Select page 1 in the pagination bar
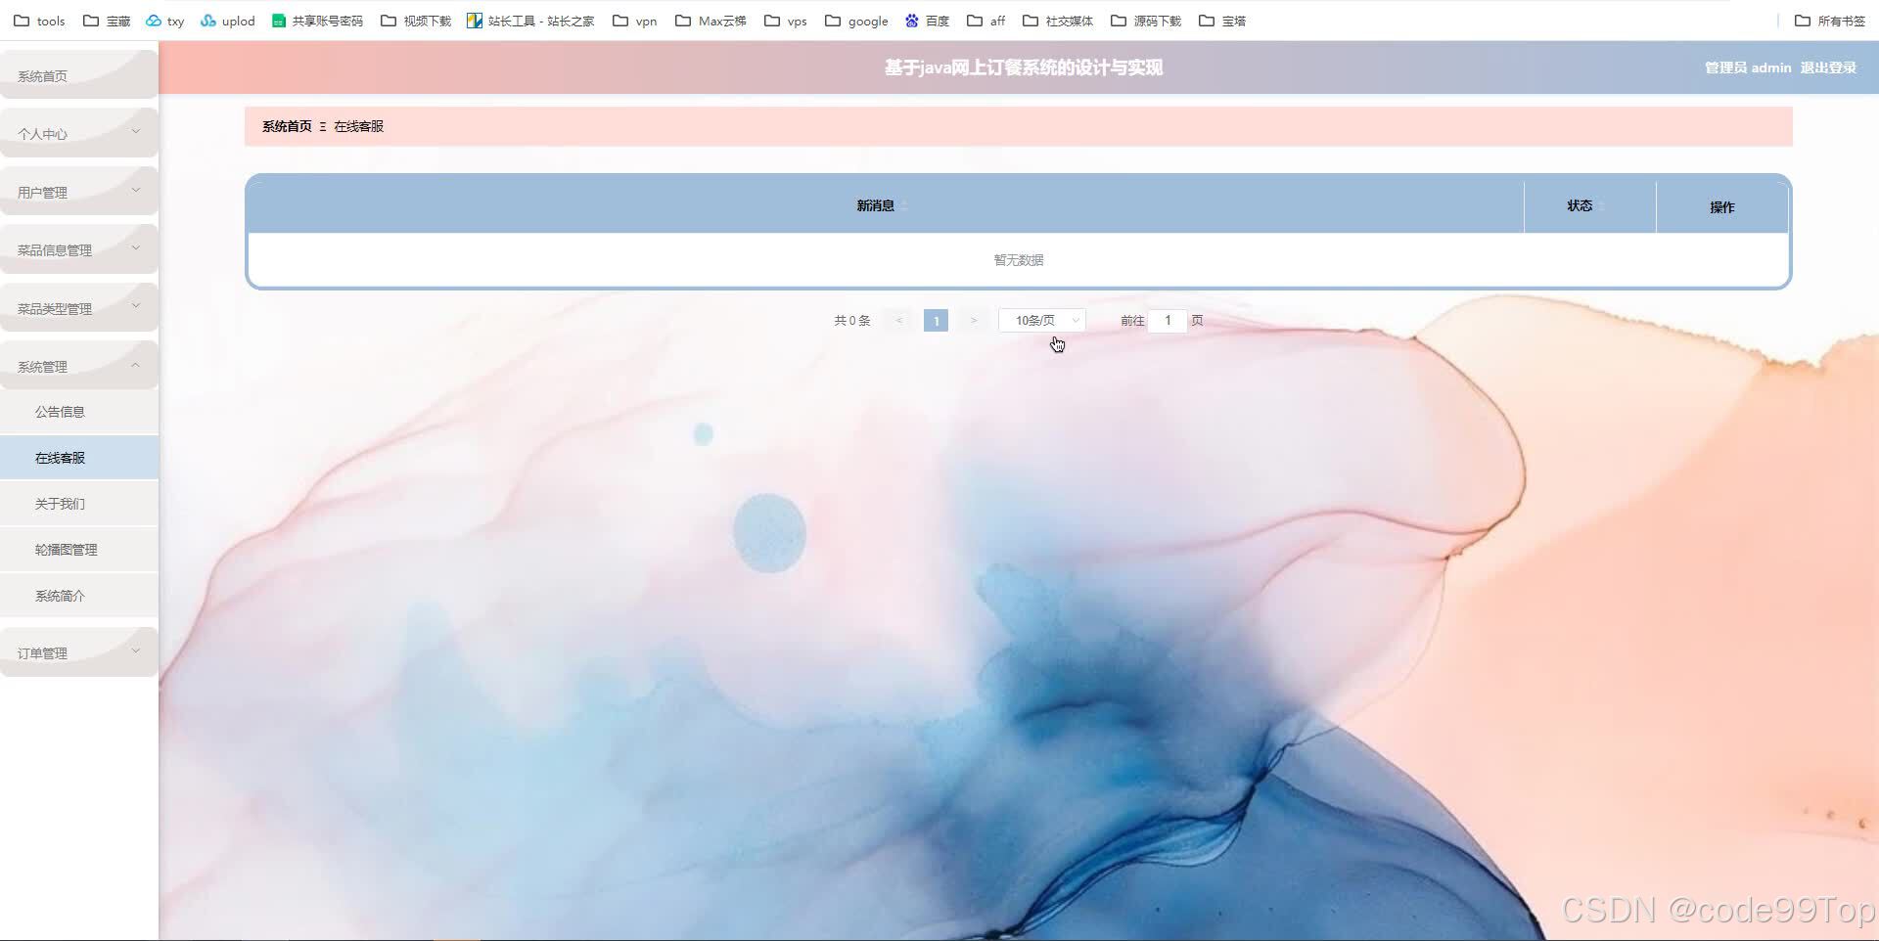 pyautogui.click(x=935, y=320)
